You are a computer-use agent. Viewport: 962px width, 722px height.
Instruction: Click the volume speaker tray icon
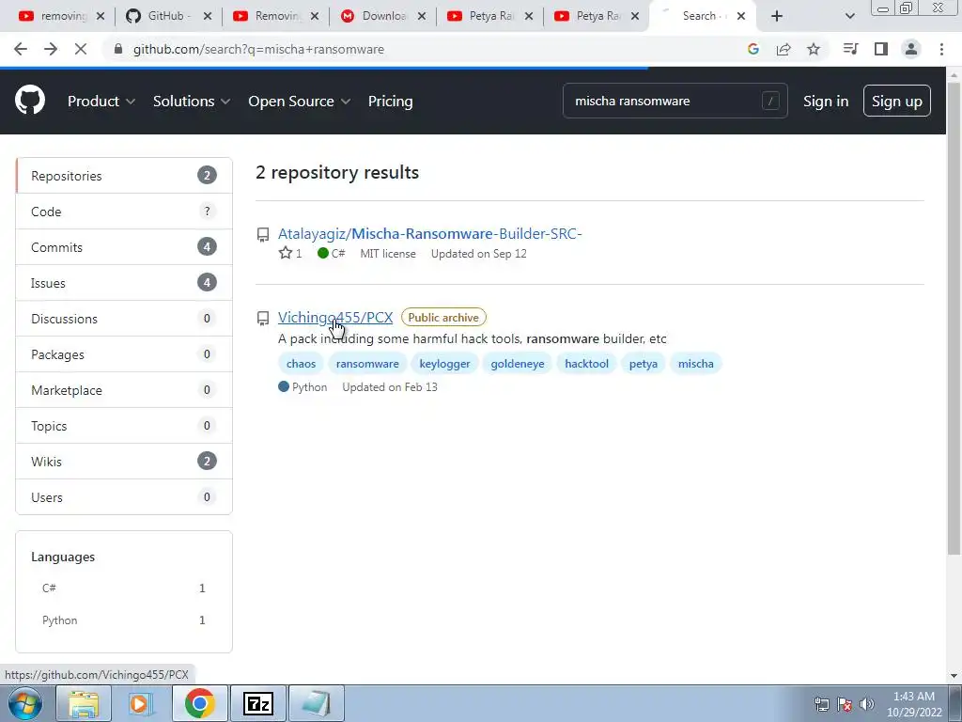[867, 704]
